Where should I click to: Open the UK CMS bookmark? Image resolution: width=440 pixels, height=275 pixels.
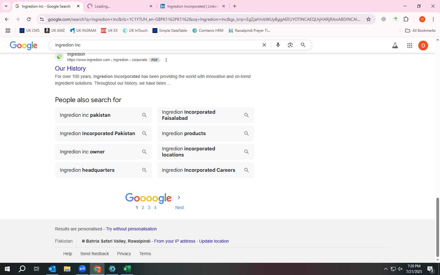point(30,31)
